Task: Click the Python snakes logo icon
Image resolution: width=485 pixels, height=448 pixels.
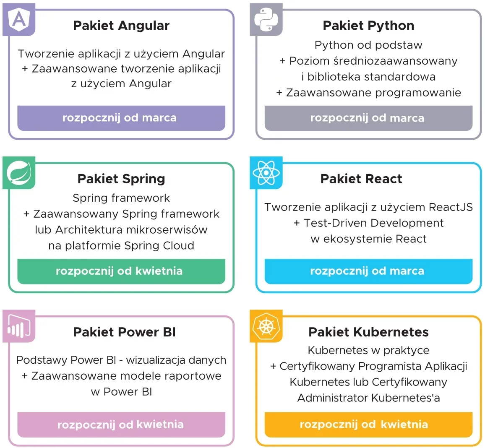Action: pyautogui.click(x=266, y=19)
